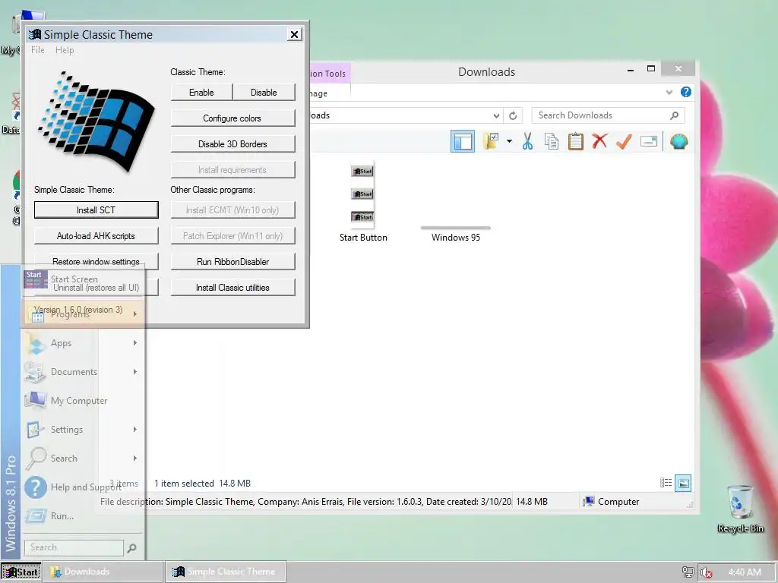Click Restore window settings button
This screenshot has width=778, height=583.
click(x=96, y=261)
